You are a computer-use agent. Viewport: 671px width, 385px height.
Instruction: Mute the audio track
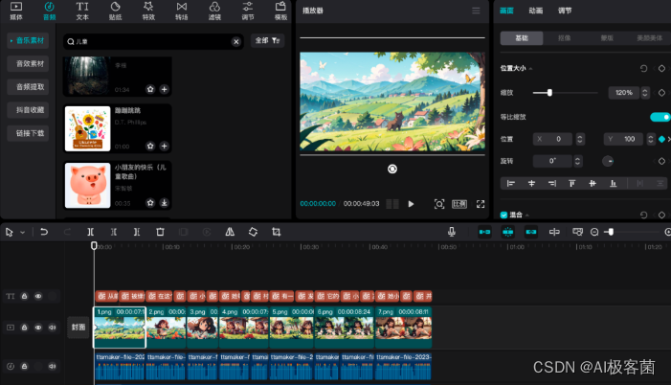[53, 366]
